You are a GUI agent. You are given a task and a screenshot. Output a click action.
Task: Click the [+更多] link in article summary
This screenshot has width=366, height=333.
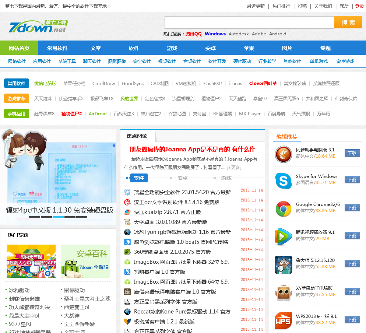tap(234, 168)
